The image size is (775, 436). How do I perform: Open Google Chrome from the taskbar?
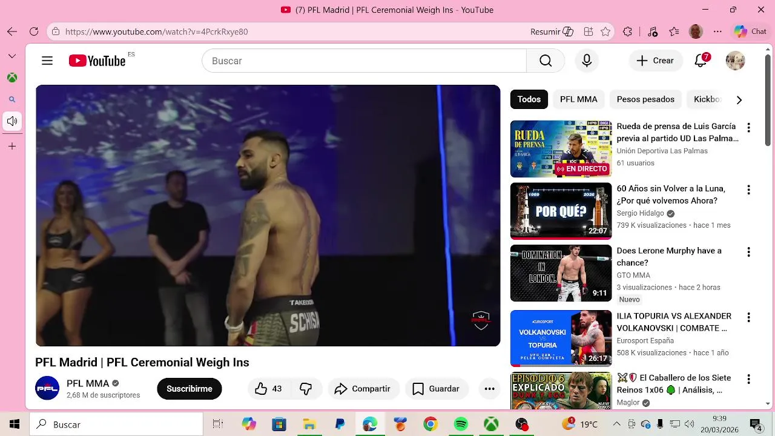(x=430, y=424)
